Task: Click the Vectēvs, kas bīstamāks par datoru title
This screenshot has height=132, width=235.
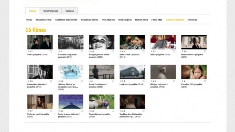Action: coord(131,115)
